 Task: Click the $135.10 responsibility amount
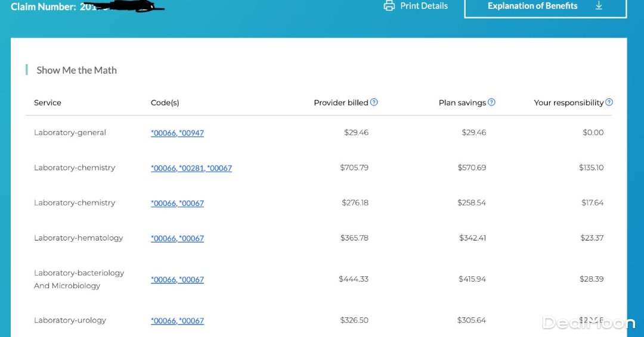click(x=591, y=168)
